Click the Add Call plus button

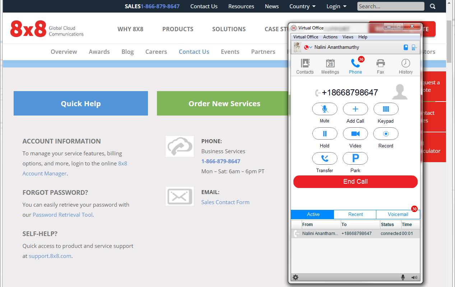pos(355,109)
